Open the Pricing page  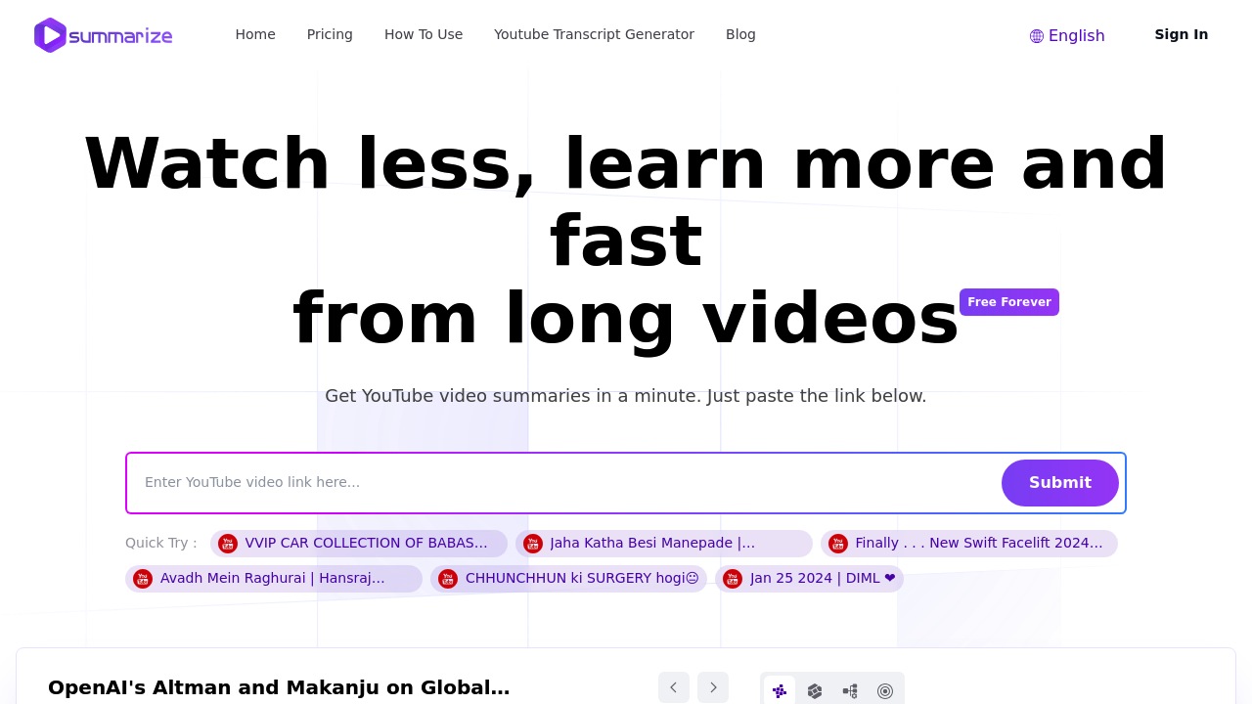[x=330, y=34]
